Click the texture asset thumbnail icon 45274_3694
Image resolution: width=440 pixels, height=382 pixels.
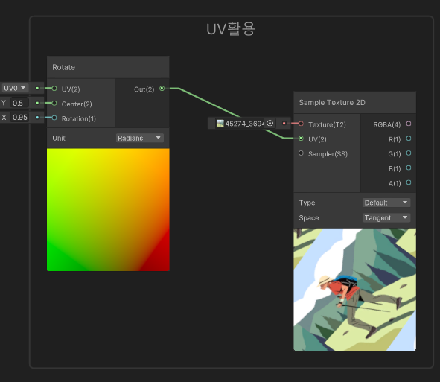point(220,123)
